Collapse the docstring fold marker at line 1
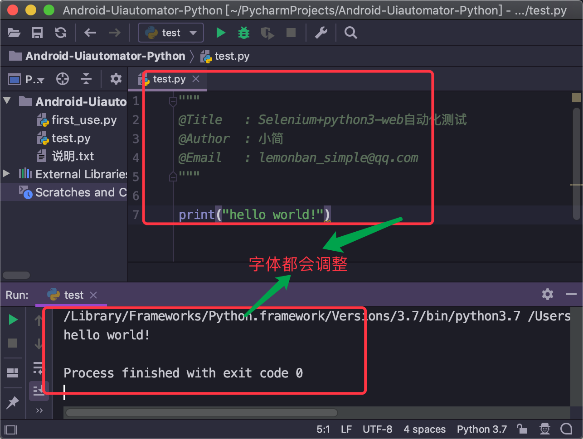583x439 pixels. tap(173, 102)
